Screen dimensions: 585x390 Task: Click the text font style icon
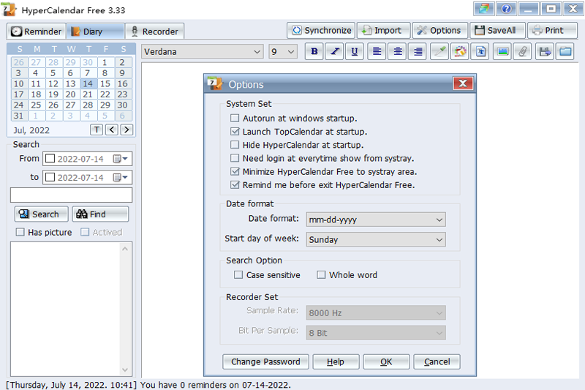(480, 51)
